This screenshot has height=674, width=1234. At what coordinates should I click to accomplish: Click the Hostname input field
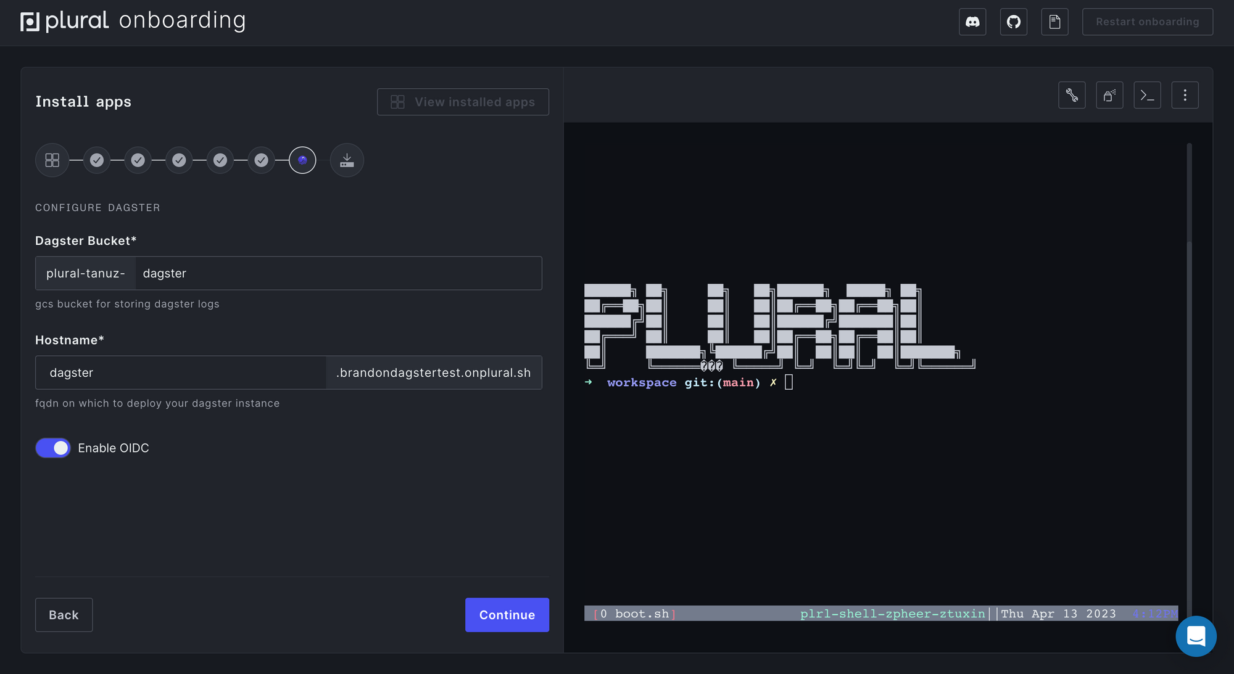pyautogui.click(x=181, y=372)
